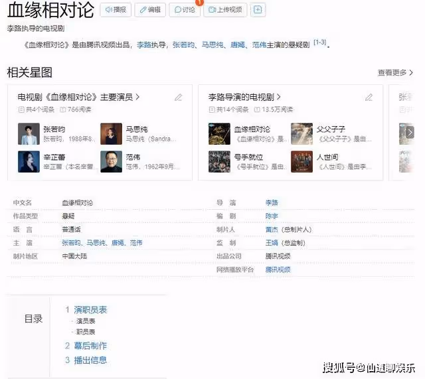Click the 父父子子 title in the director card
The width and height of the screenshot is (425, 379).
(x=331, y=129)
